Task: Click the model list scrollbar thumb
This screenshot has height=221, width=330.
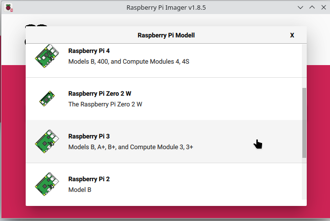Action: [304, 122]
